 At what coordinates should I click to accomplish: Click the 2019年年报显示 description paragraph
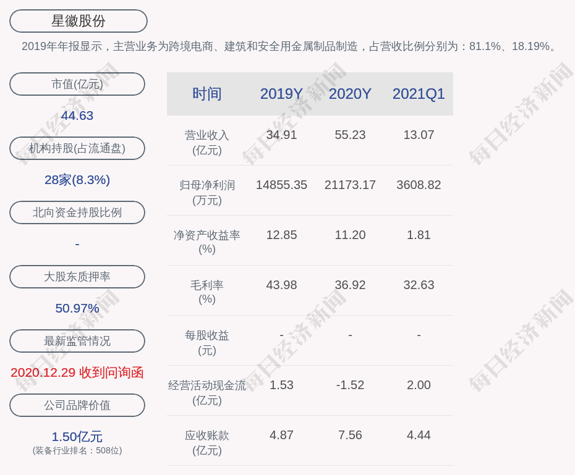click(289, 46)
